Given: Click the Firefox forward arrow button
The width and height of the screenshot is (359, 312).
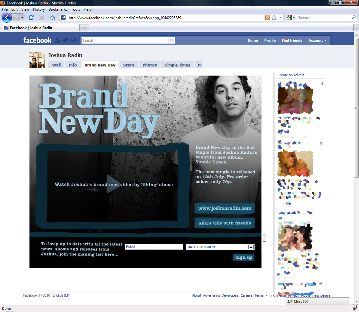Looking at the screenshot, I should point(16,18).
